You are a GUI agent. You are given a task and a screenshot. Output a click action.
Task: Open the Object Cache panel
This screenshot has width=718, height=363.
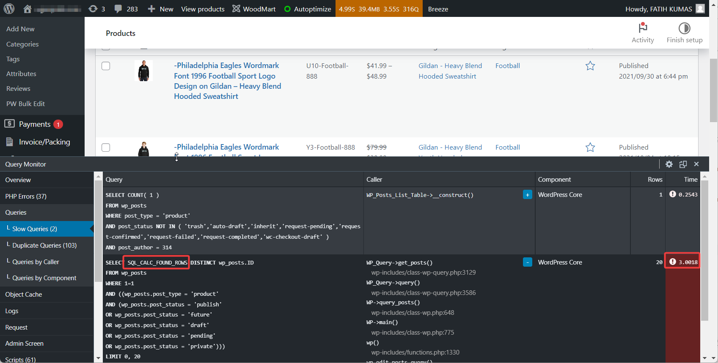pyautogui.click(x=47, y=295)
